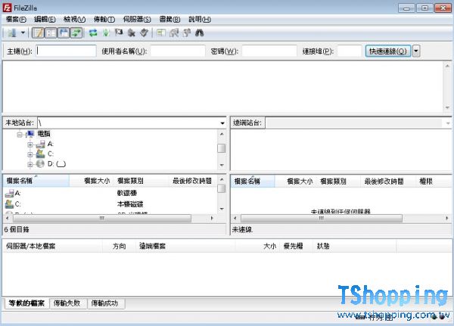
Task: Switch to the 傳輸失敗 tab
Action: coord(69,303)
